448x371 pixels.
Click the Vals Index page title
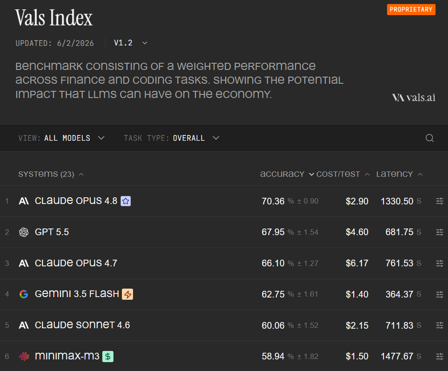(54, 18)
